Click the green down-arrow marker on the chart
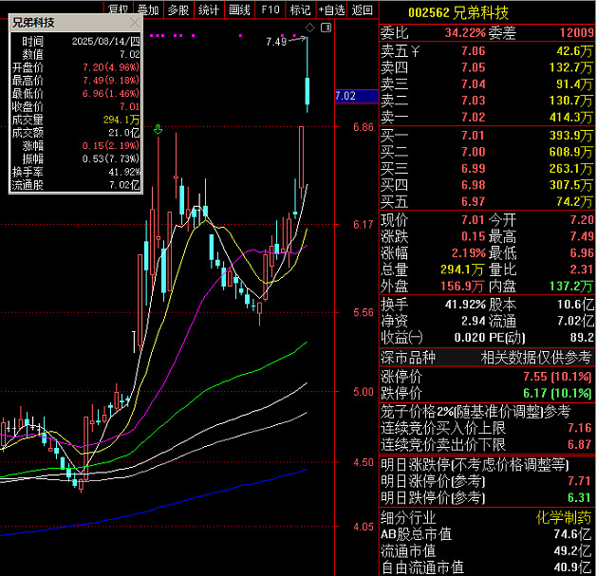Screen dimensions: 597x576 click(x=158, y=128)
